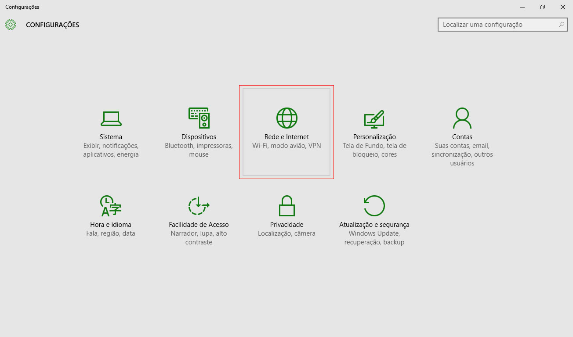
Task: Open the Atualização e segurança refresh icon
Action: pyautogui.click(x=374, y=205)
